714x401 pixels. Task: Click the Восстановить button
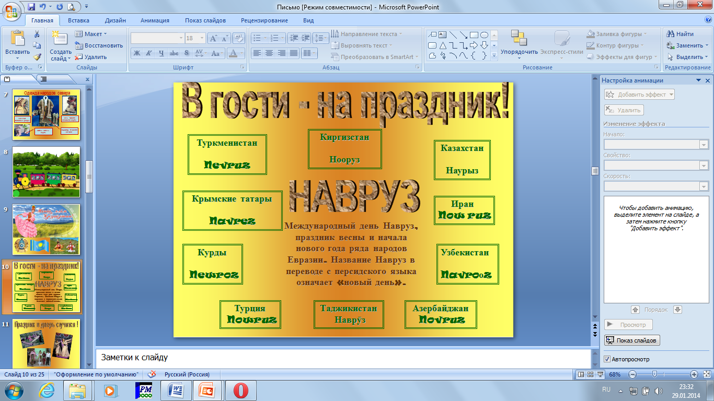(x=99, y=45)
